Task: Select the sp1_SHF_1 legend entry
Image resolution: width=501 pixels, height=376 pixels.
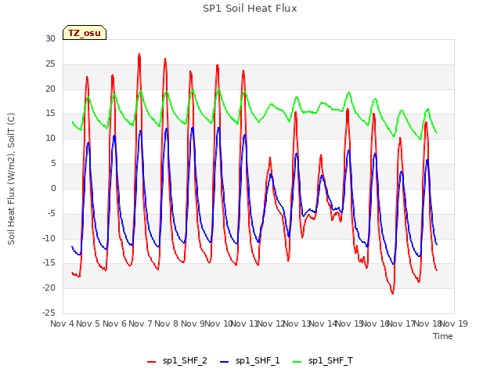Action: 250,360
